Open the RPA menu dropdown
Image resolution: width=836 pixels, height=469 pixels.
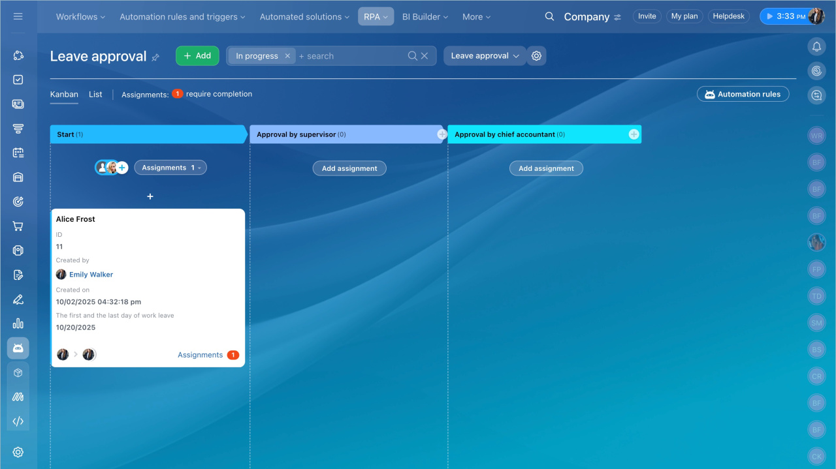[x=376, y=17]
